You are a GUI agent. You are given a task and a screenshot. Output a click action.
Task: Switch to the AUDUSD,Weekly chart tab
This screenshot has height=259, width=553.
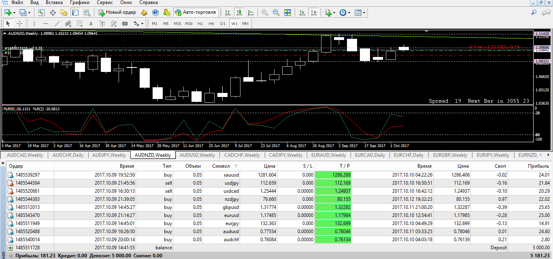point(197,155)
